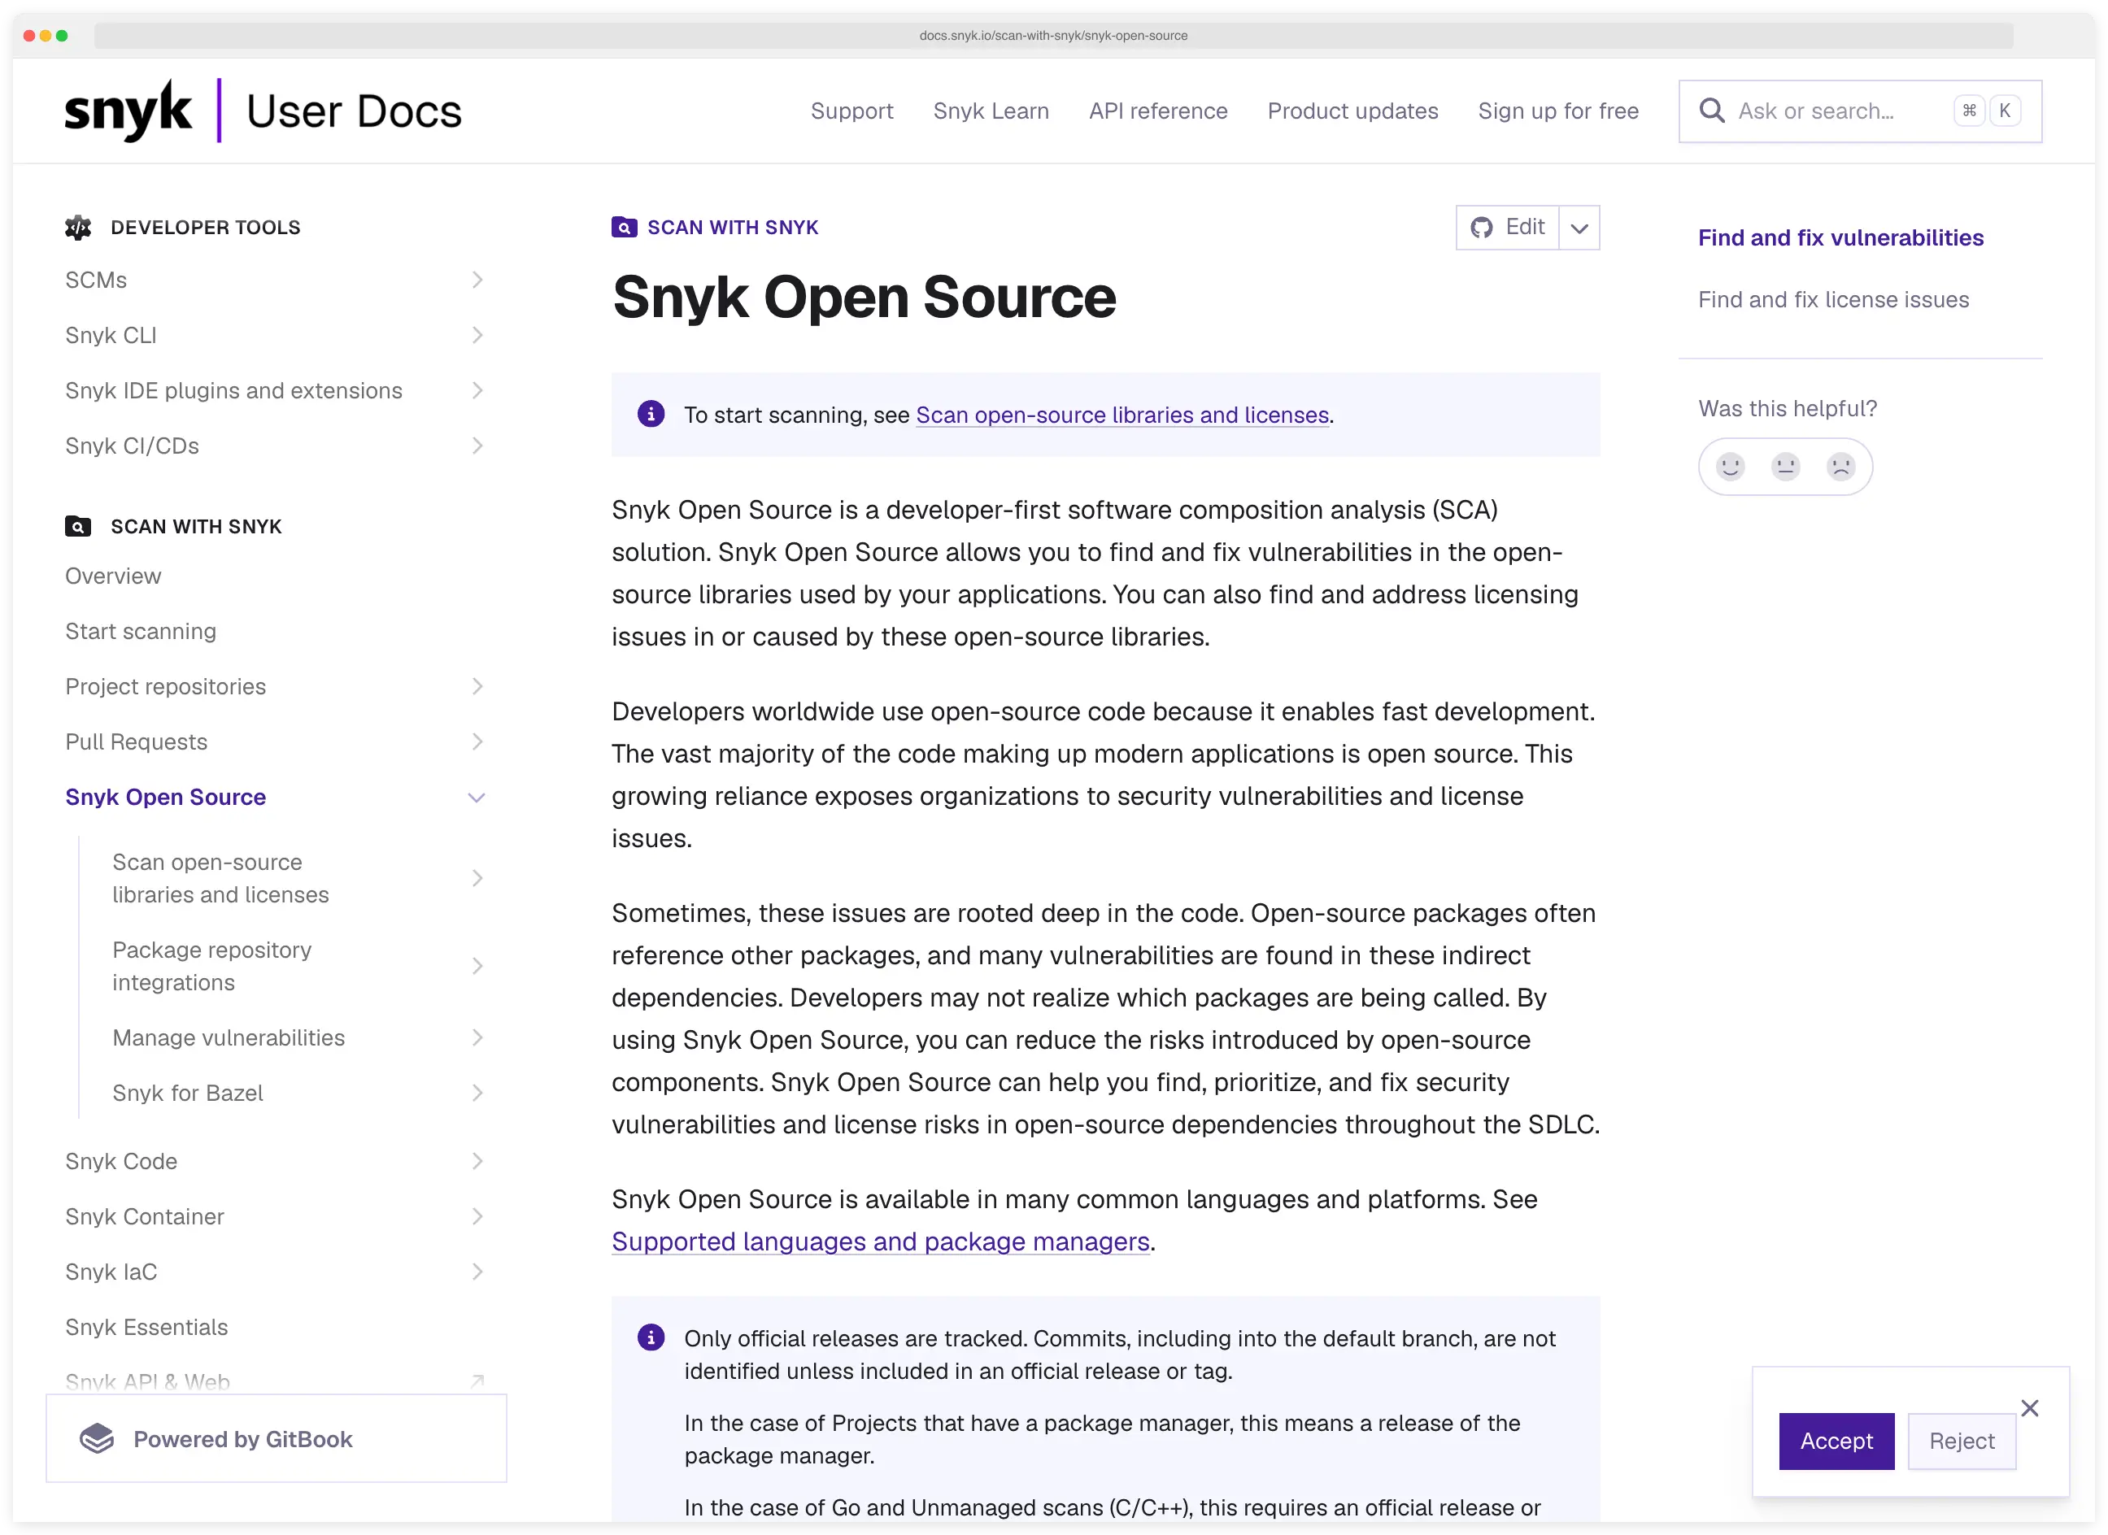
Task: Open the GitHub Edit icon
Action: pyautogui.click(x=1483, y=227)
